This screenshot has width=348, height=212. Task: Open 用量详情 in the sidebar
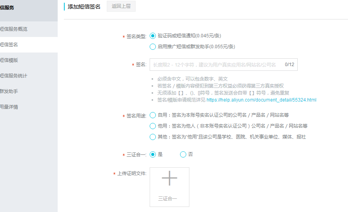[x=9, y=107]
